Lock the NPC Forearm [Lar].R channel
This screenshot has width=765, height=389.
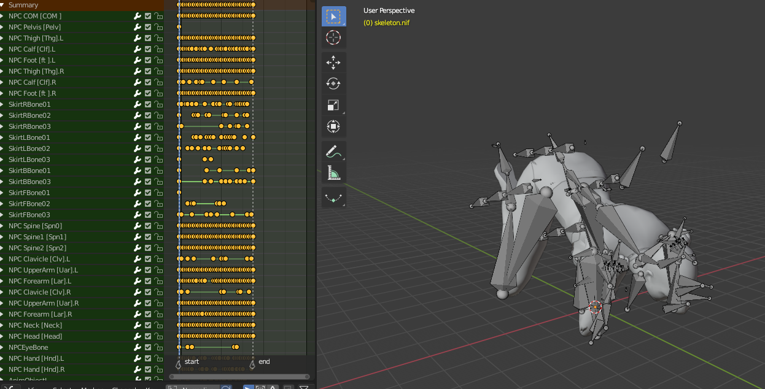pyautogui.click(x=158, y=314)
